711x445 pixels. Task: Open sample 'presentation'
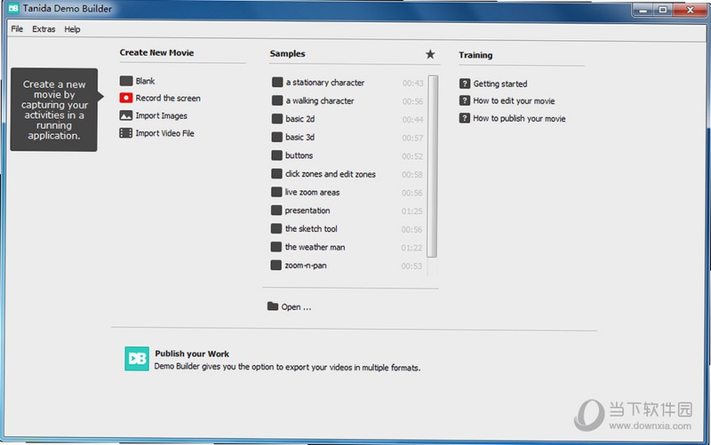[x=307, y=211]
